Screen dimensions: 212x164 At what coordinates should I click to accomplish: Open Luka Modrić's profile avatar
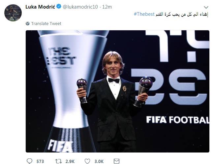coord(13,13)
